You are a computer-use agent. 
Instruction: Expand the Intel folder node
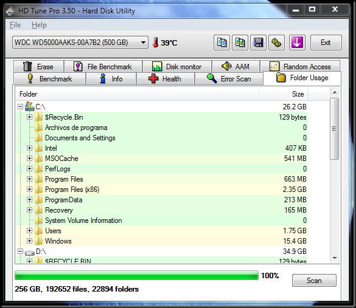(29, 148)
